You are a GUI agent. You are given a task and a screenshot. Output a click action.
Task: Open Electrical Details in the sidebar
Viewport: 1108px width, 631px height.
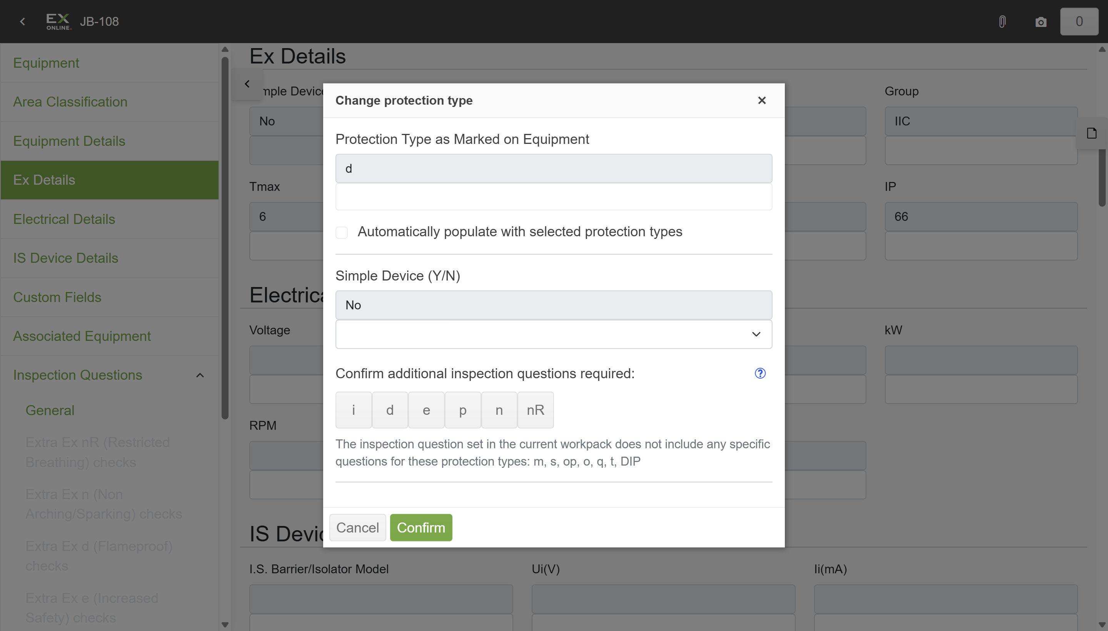coord(109,219)
